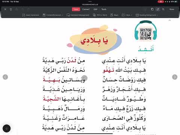Expand the Content/Bookmark dropdown
Screen dimensions: 180x135
(53, 15)
